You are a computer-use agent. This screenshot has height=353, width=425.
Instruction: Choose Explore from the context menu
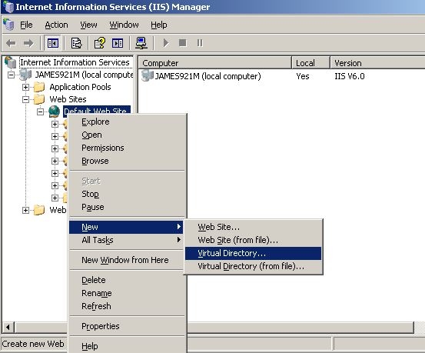point(126,122)
